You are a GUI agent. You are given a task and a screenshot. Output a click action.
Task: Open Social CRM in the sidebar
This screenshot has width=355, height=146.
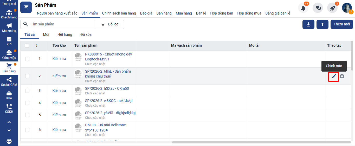(x=9, y=82)
